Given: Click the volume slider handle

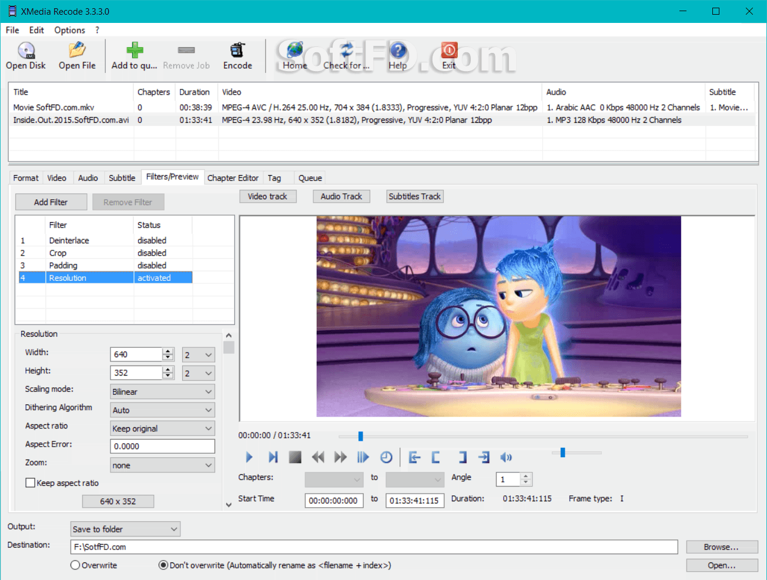Looking at the screenshot, I should click(x=562, y=452).
